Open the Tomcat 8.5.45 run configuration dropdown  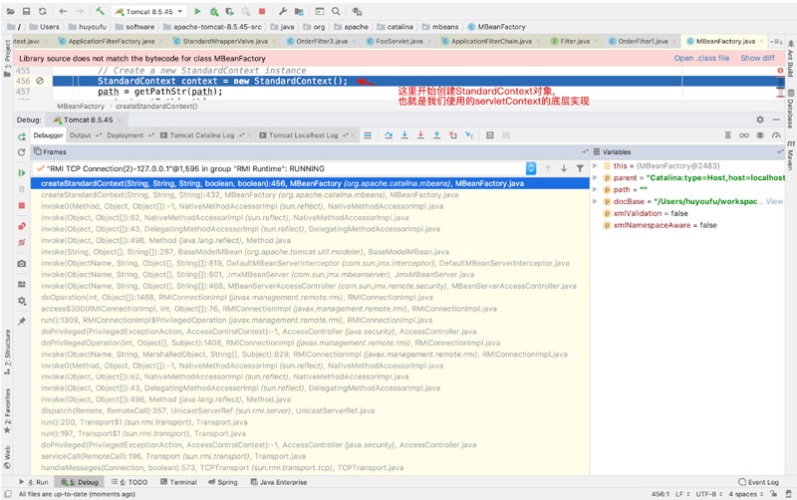(149, 11)
